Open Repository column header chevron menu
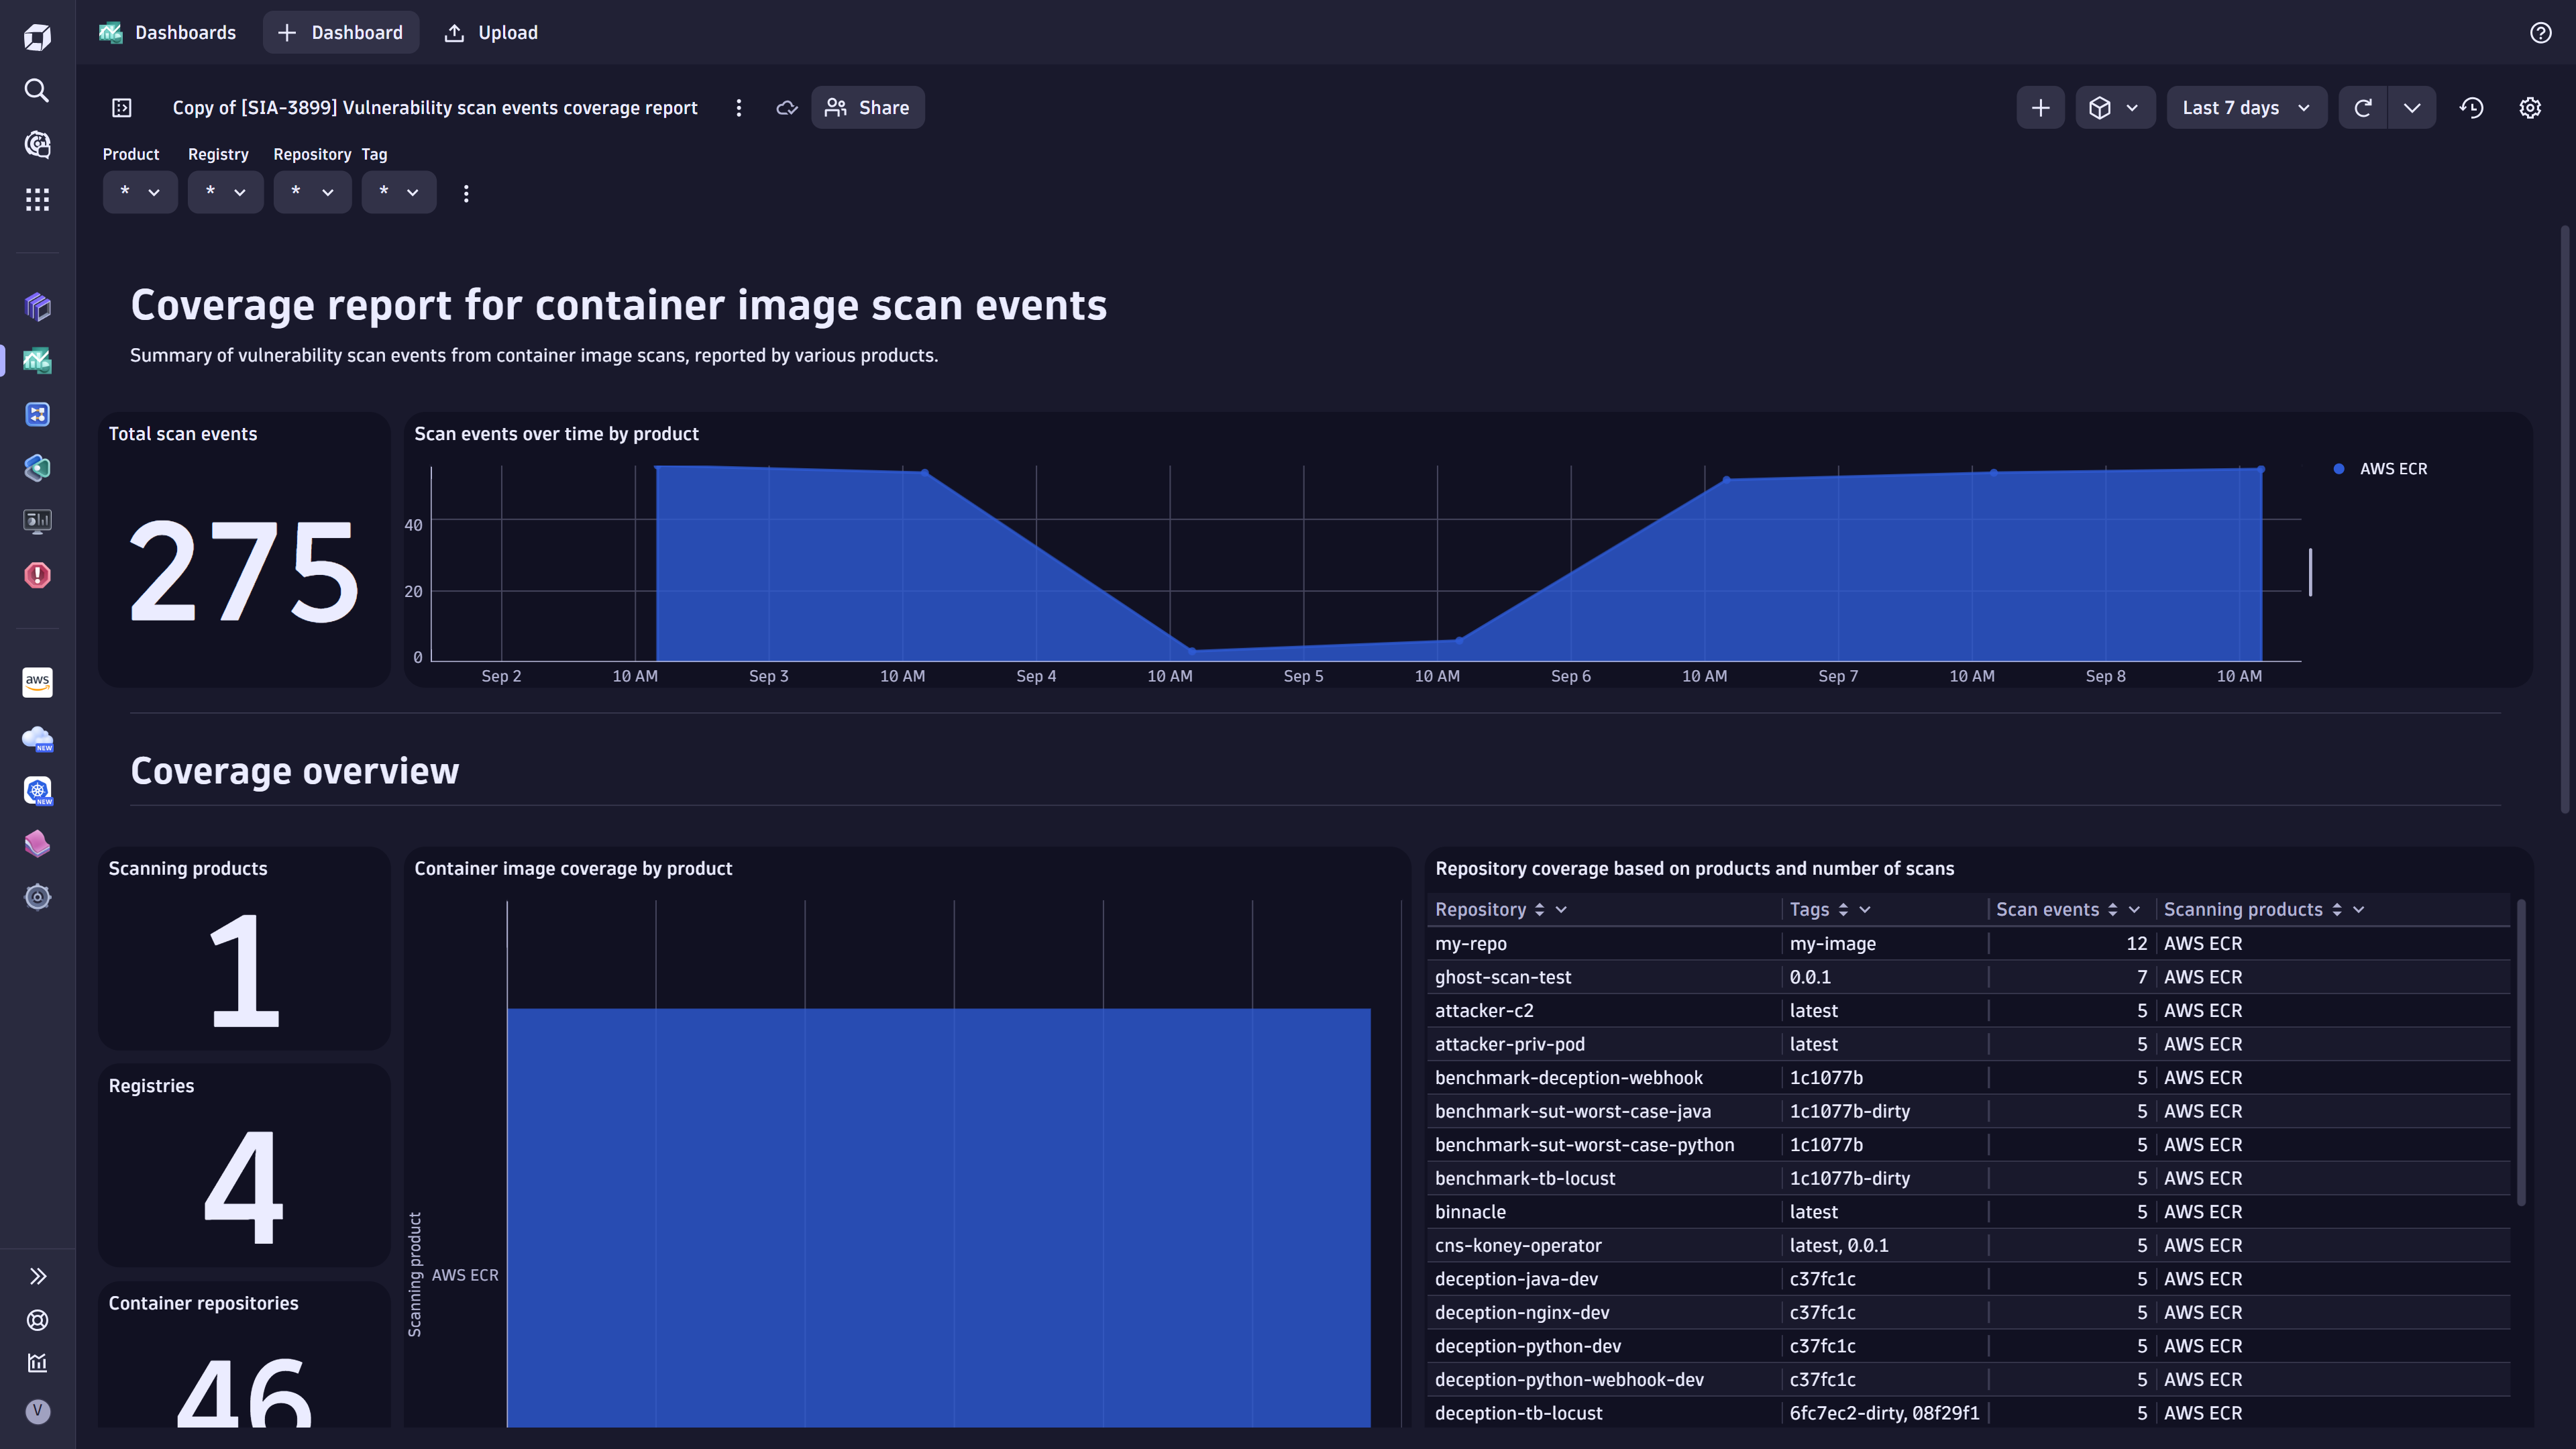This screenshot has width=2576, height=1449. point(1561,910)
